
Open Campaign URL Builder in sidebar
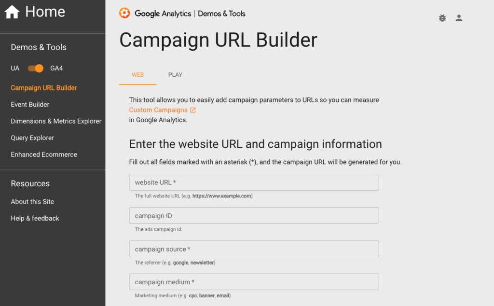[x=44, y=88]
